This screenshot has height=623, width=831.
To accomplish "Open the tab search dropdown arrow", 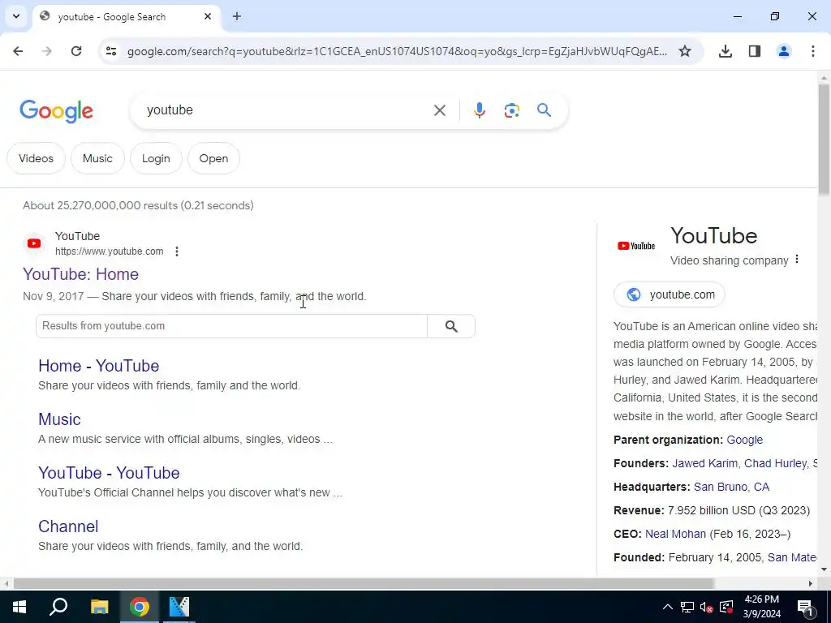I will coord(16,16).
